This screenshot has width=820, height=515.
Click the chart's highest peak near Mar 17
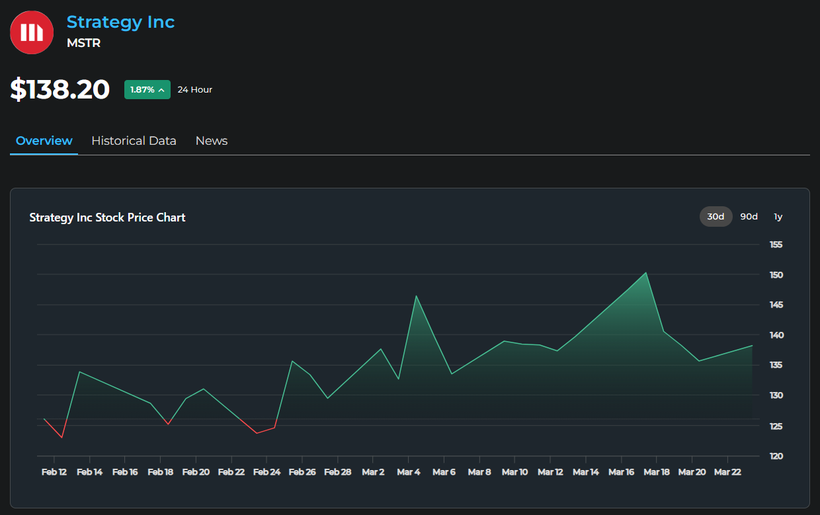click(x=646, y=273)
